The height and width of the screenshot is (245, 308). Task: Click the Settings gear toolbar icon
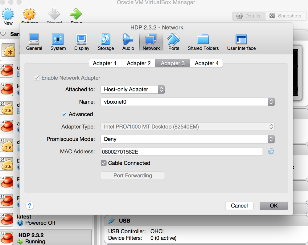click(x=29, y=14)
